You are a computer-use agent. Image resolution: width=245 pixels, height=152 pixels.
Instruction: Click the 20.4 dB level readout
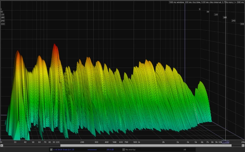(110, 150)
